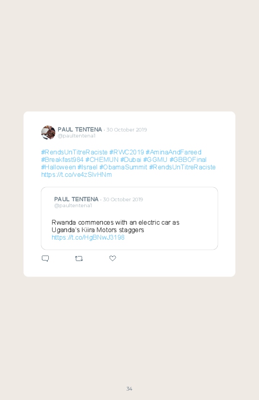Open the @paultentena1 handle in main tweet
The height and width of the screenshot is (400, 259).
[77, 135]
